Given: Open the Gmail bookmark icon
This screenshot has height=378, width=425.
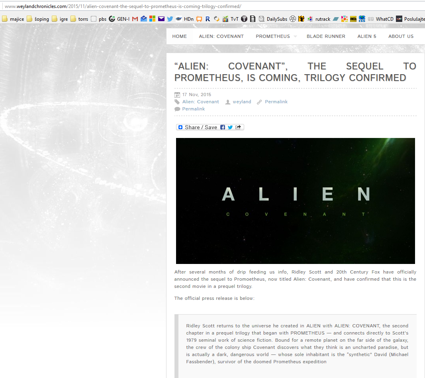Looking at the screenshot, I should coord(135,19).
